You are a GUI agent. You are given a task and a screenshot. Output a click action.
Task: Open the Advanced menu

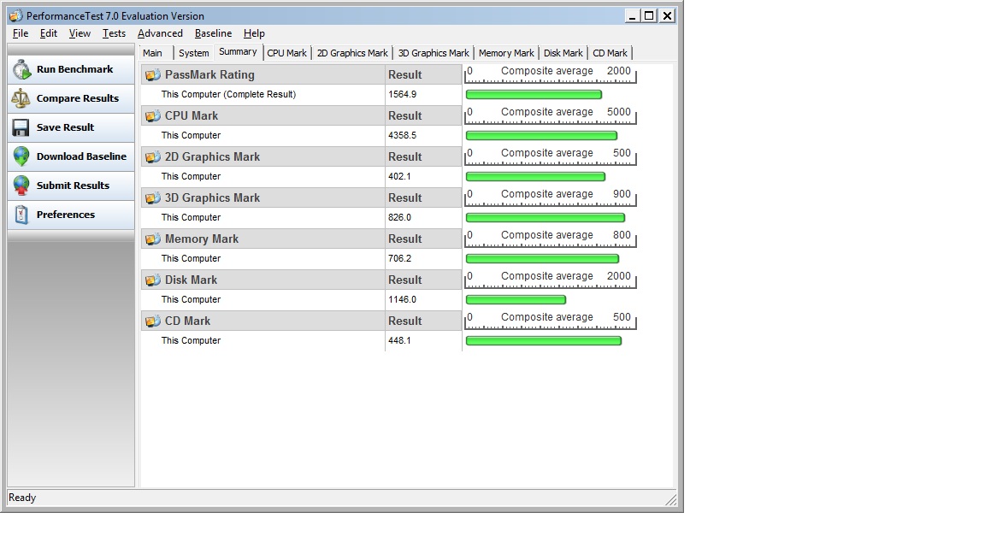tap(160, 33)
